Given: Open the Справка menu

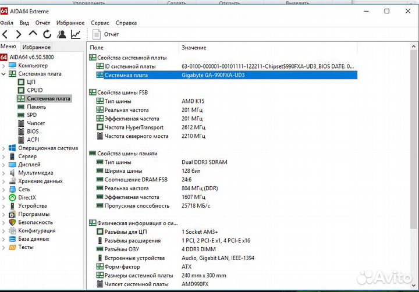Looking at the screenshot, I should point(126,23).
